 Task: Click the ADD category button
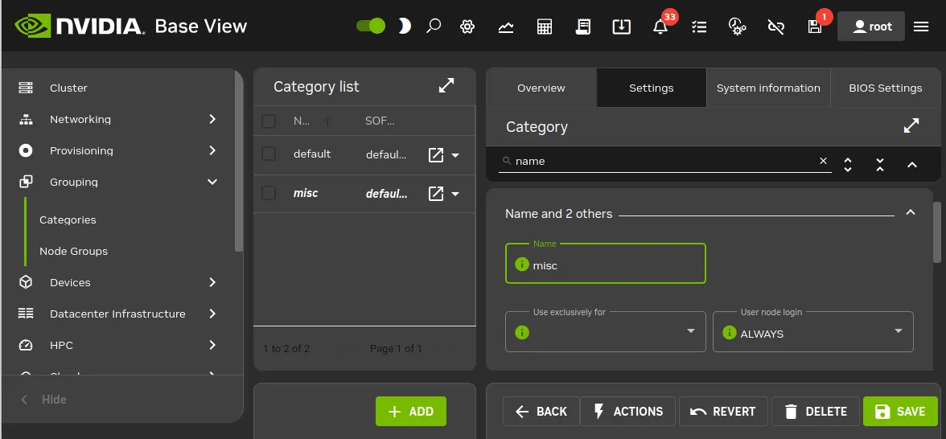coord(411,412)
